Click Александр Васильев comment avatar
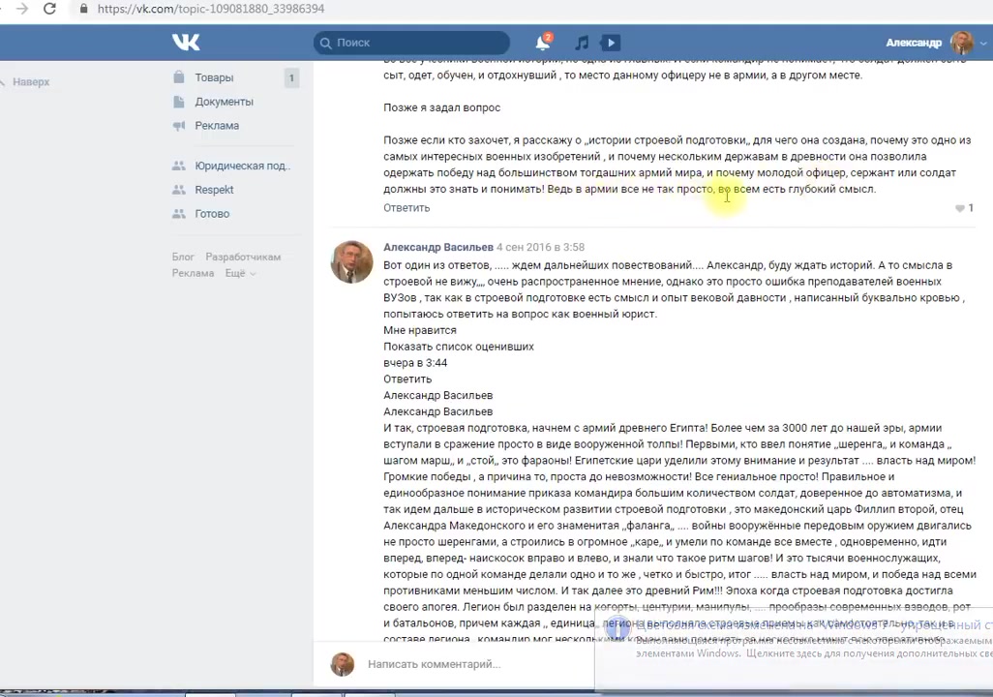The image size is (993, 697). pos(351,261)
